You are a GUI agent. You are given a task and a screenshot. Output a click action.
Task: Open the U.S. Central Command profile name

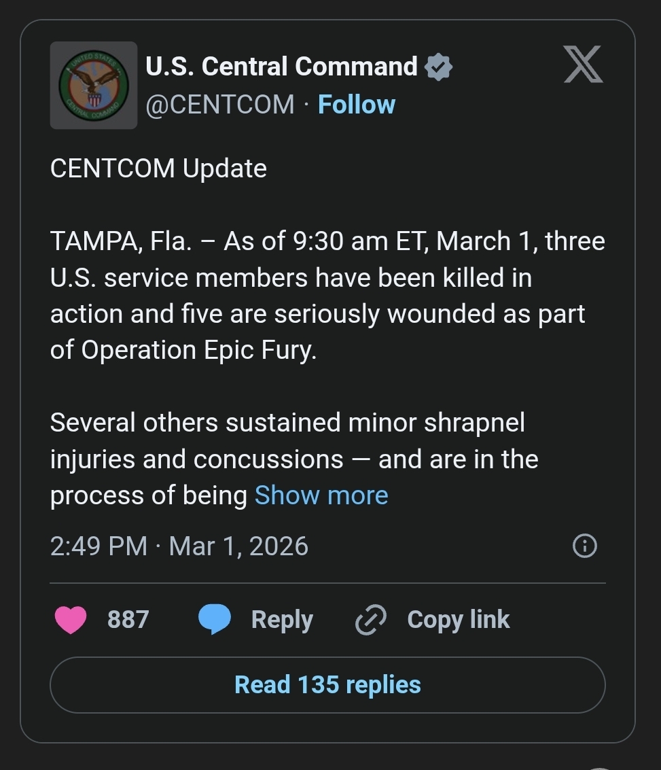coord(281,67)
